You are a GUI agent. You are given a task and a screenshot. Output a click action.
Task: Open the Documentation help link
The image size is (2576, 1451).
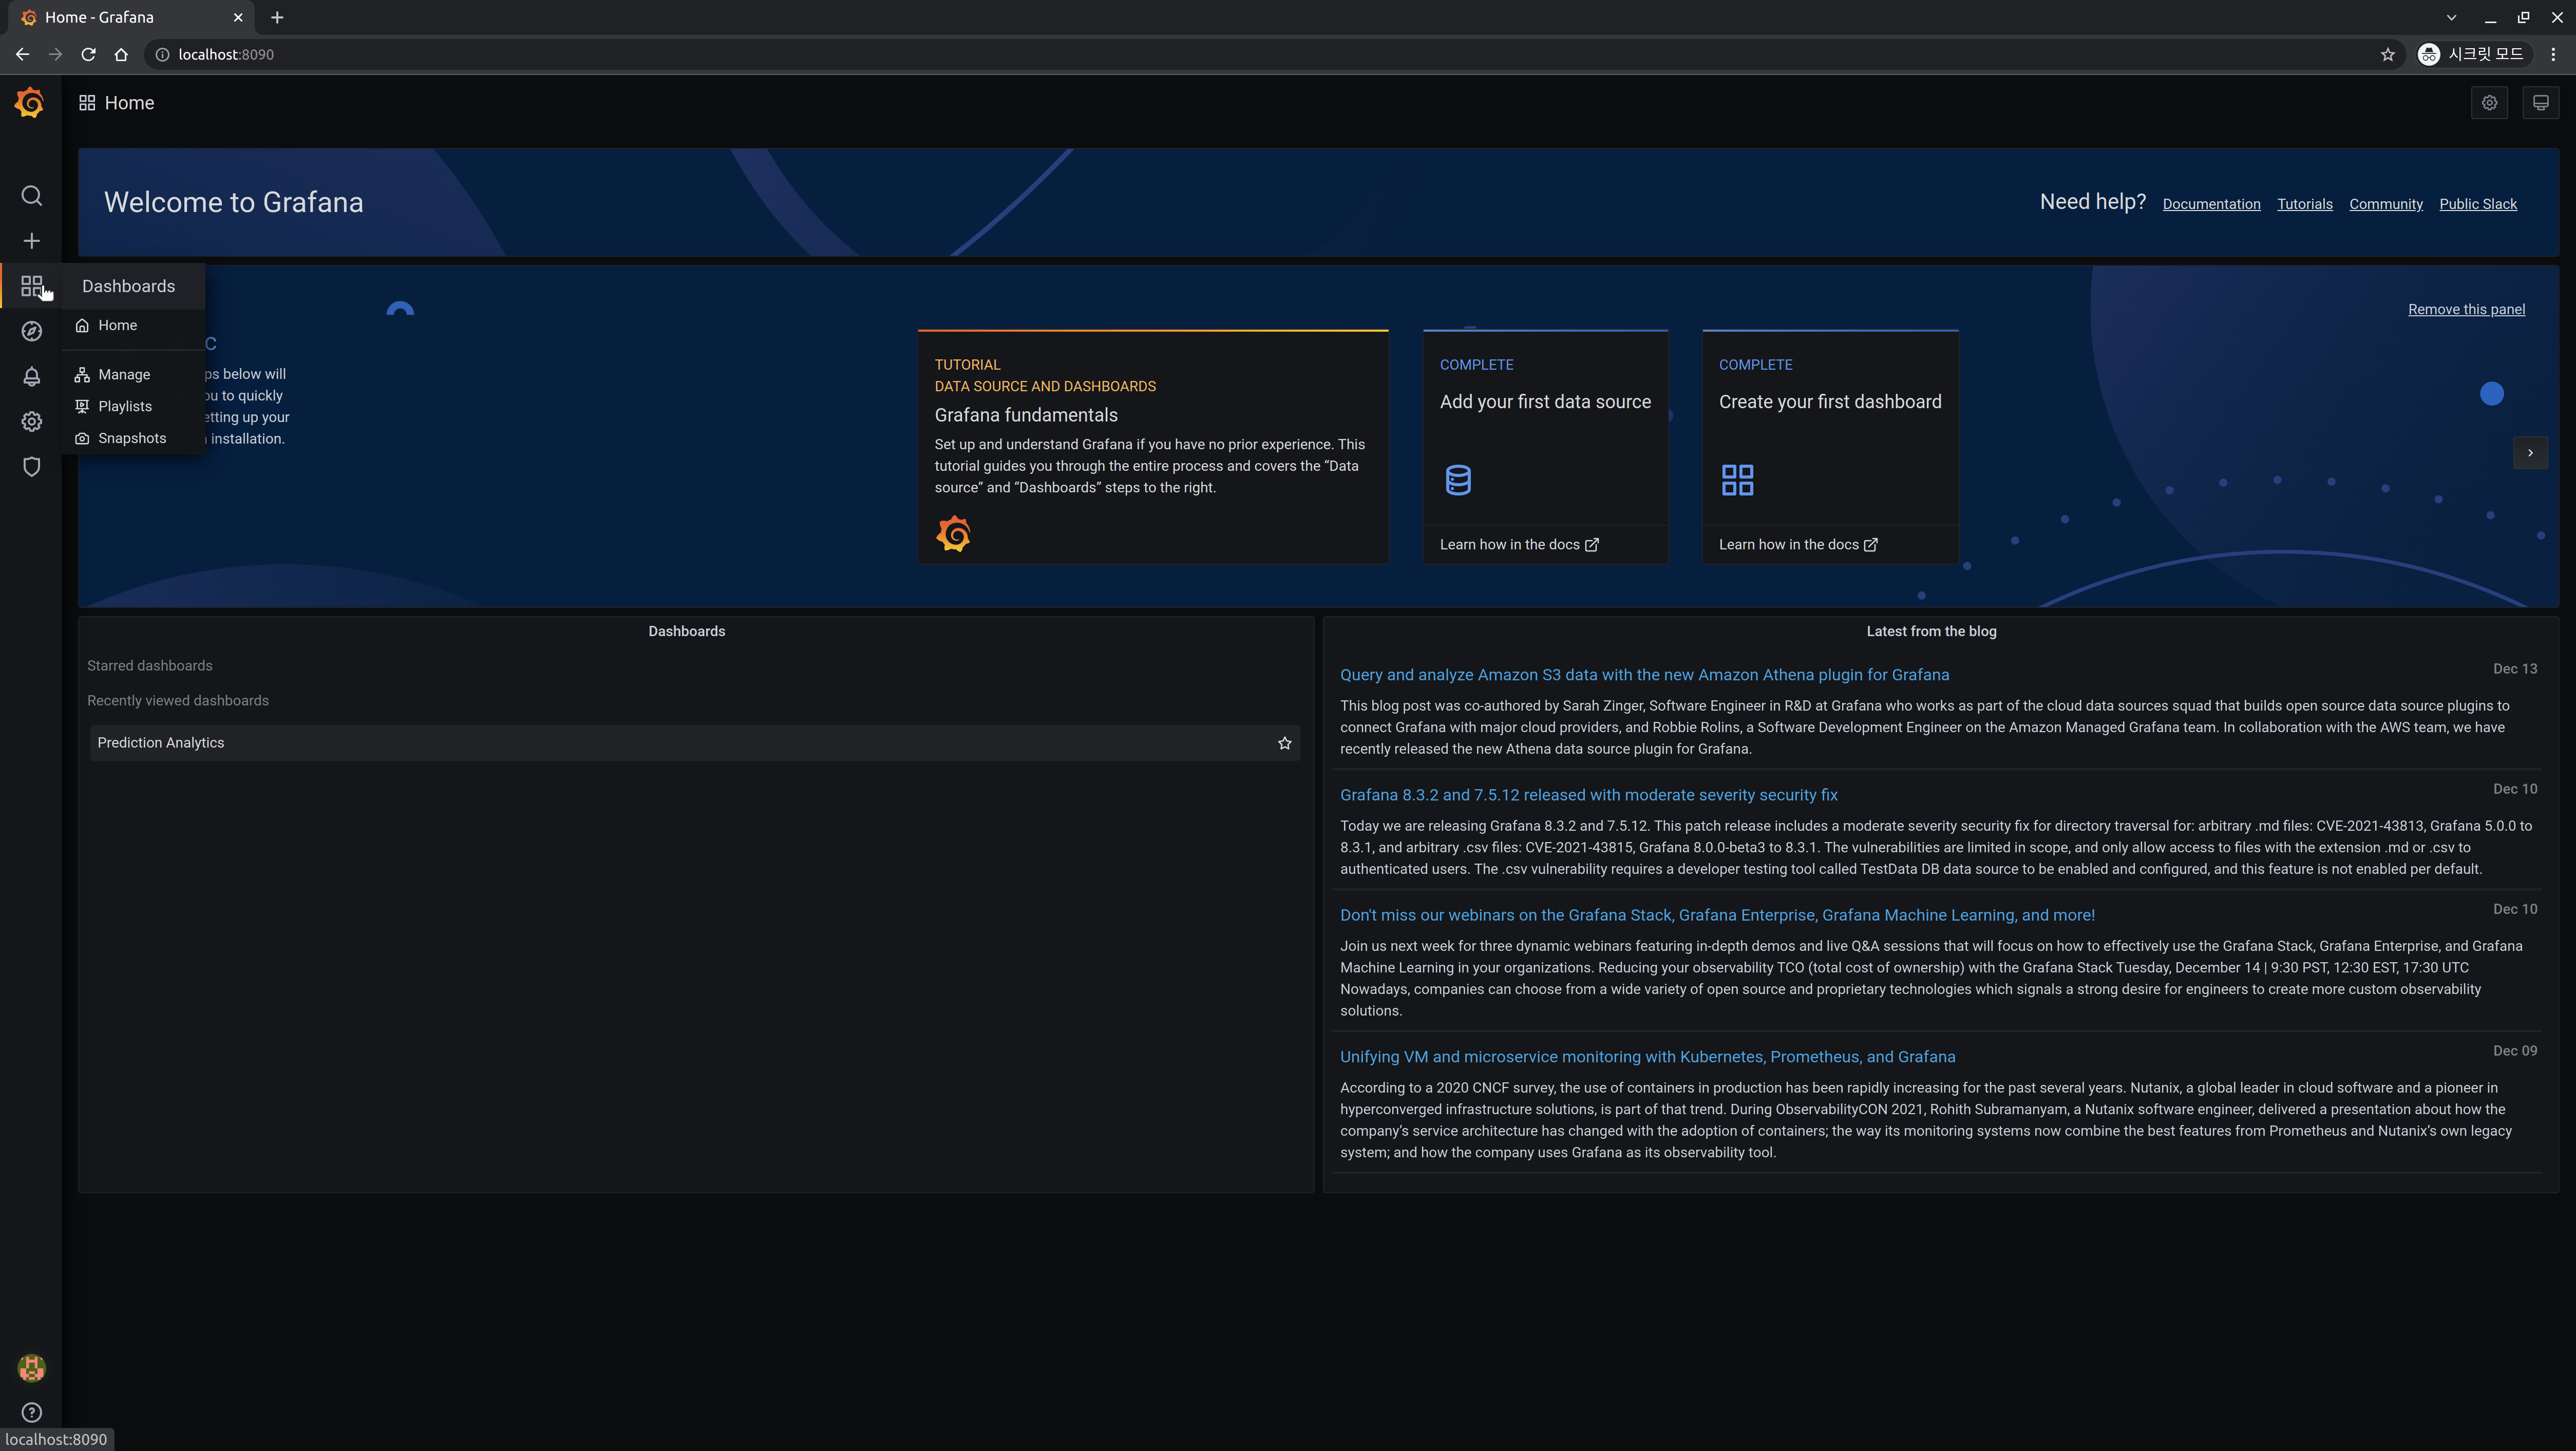pyautogui.click(x=2211, y=204)
